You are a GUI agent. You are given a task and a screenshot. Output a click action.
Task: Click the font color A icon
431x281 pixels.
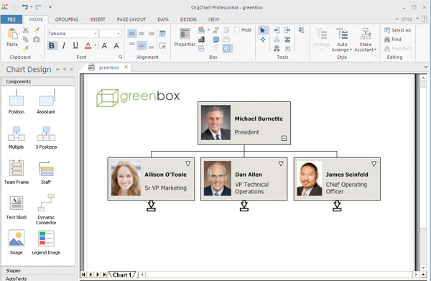pos(88,45)
